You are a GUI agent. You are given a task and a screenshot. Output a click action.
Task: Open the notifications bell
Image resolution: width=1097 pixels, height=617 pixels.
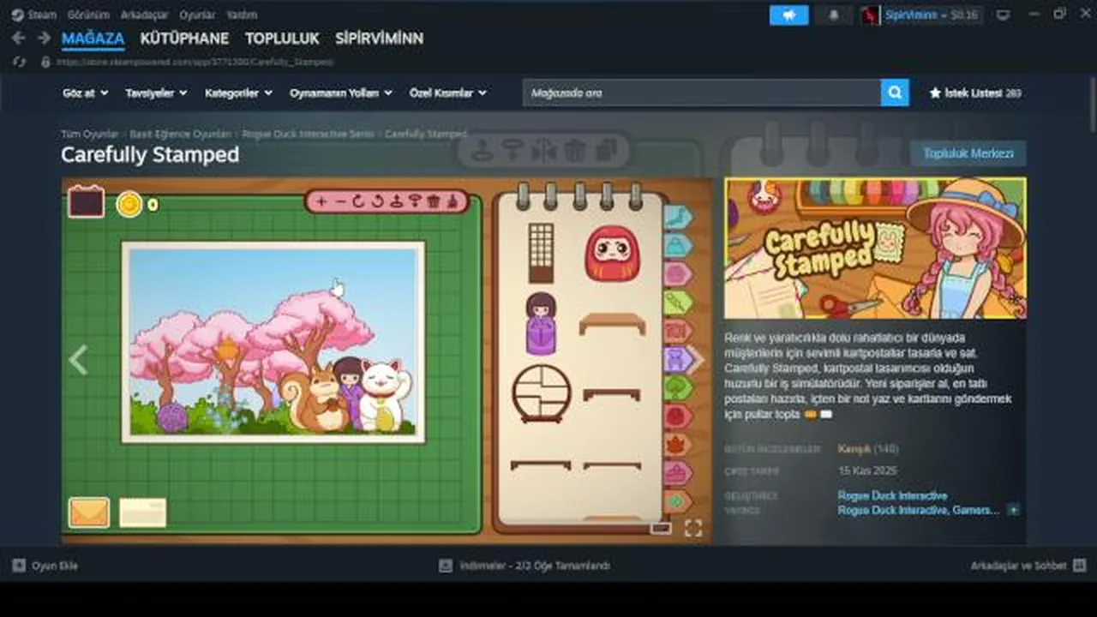coord(834,15)
